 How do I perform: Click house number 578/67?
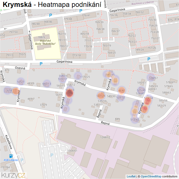point(170,82)
